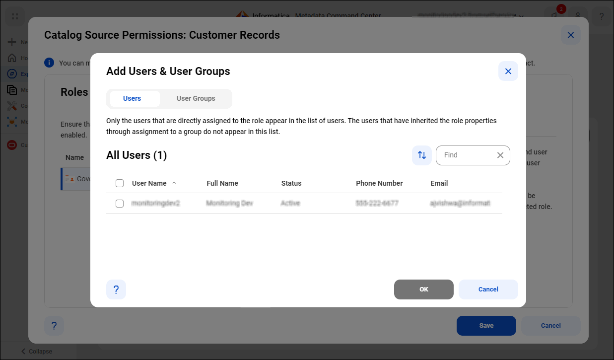614x360 pixels.
Task: Click Cancel in Add Users dialog
Action: [488, 289]
